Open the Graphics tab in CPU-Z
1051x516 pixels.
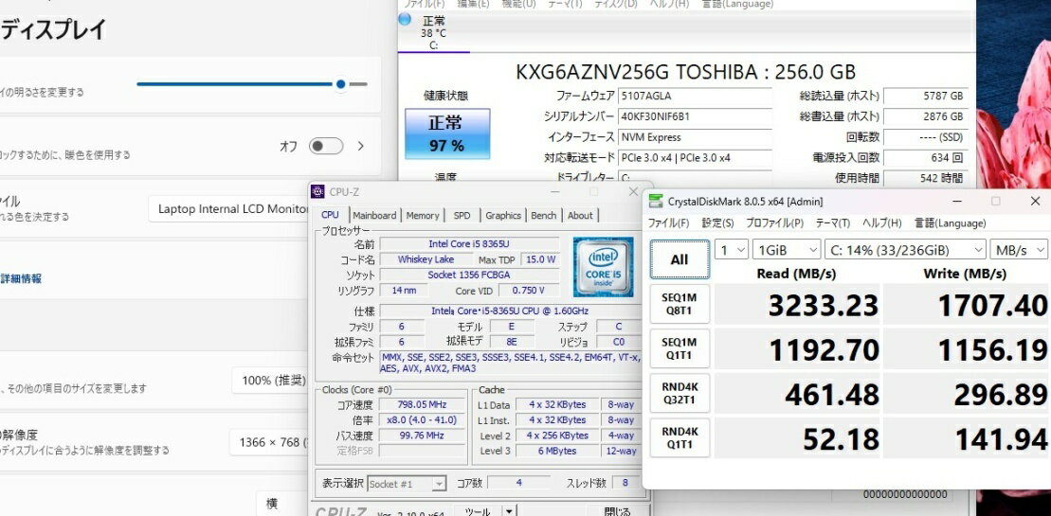click(503, 216)
